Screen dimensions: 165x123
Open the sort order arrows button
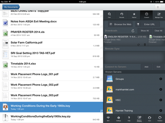point(158,7)
